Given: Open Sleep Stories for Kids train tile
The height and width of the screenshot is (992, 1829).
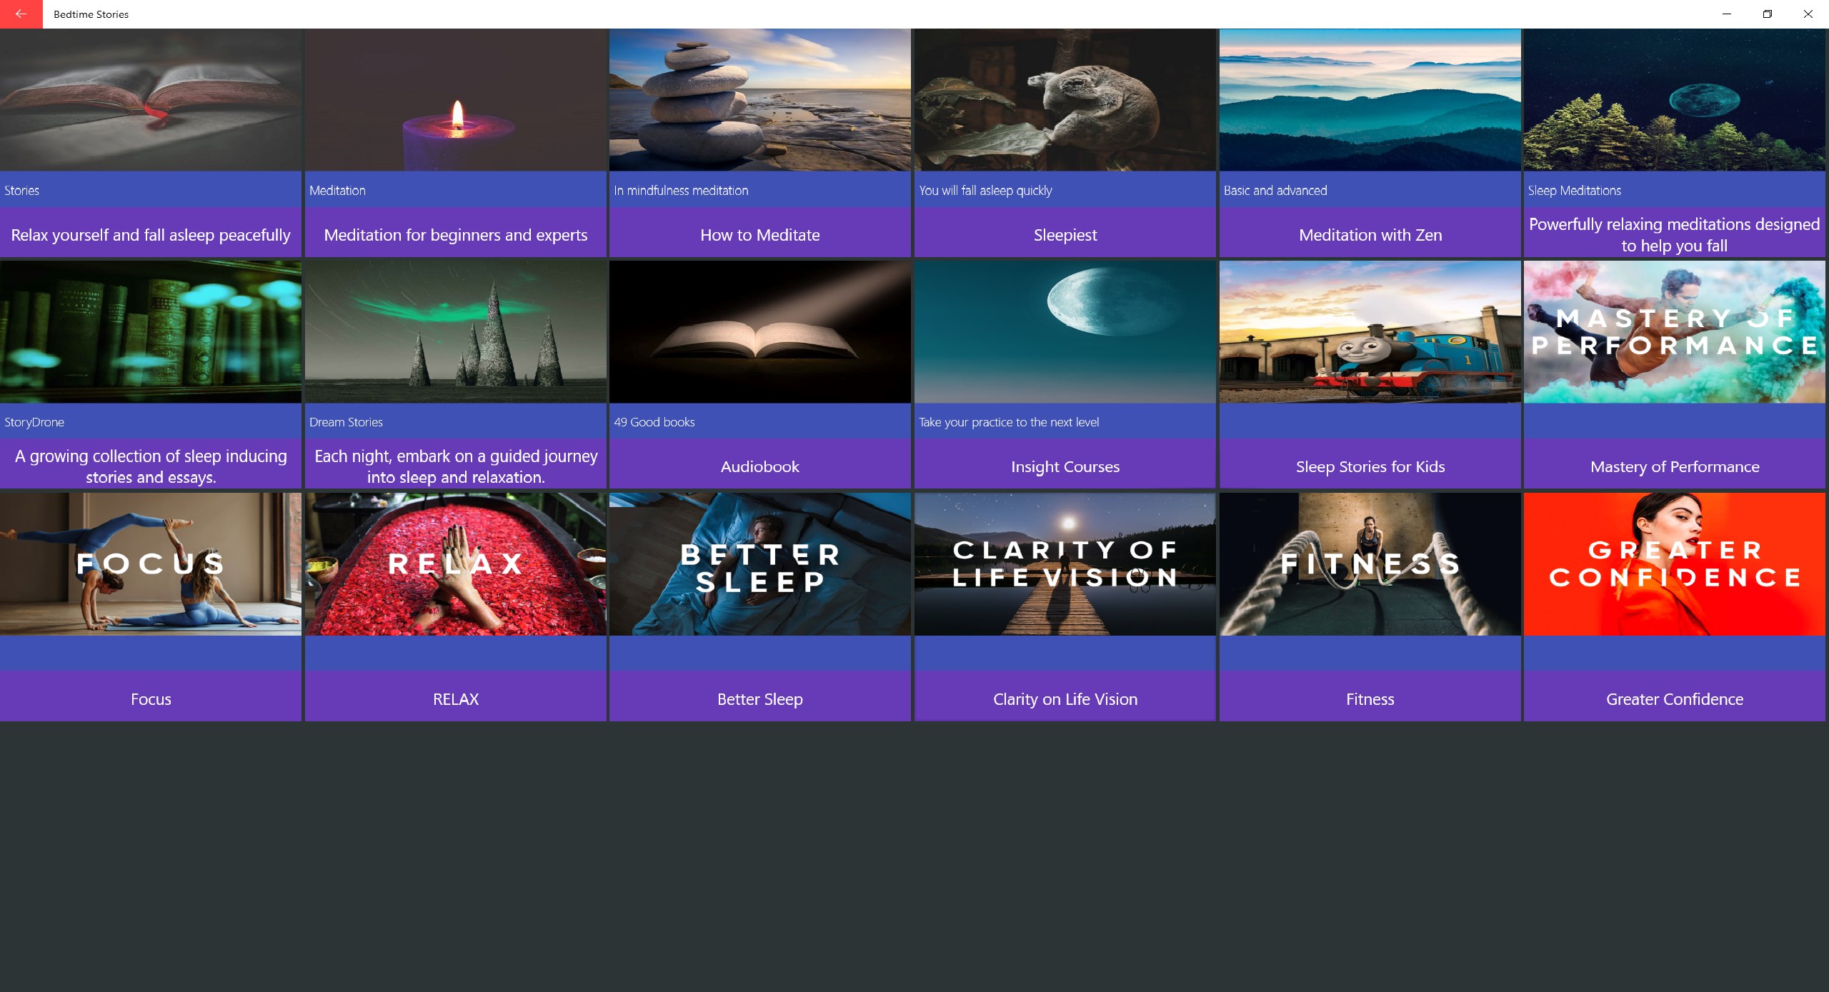Looking at the screenshot, I should (x=1370, y=332).
